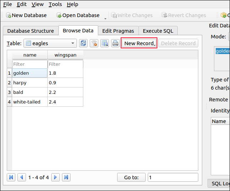Go to previous page of records

22,177
